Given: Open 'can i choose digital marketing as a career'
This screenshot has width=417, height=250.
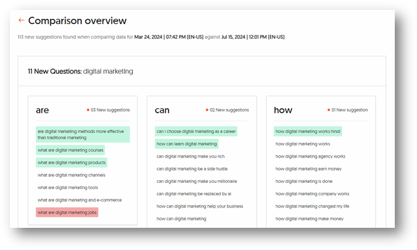Looking at the screenshot, I should coord(196,131).
